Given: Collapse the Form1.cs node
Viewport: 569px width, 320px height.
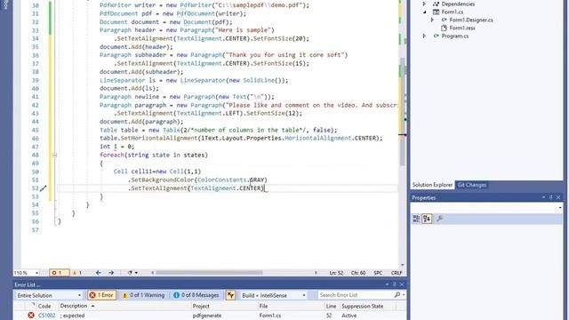Looking at the screenshot, I should (424, 12).
